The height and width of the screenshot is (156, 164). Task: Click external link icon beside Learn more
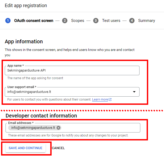point(110,100)
